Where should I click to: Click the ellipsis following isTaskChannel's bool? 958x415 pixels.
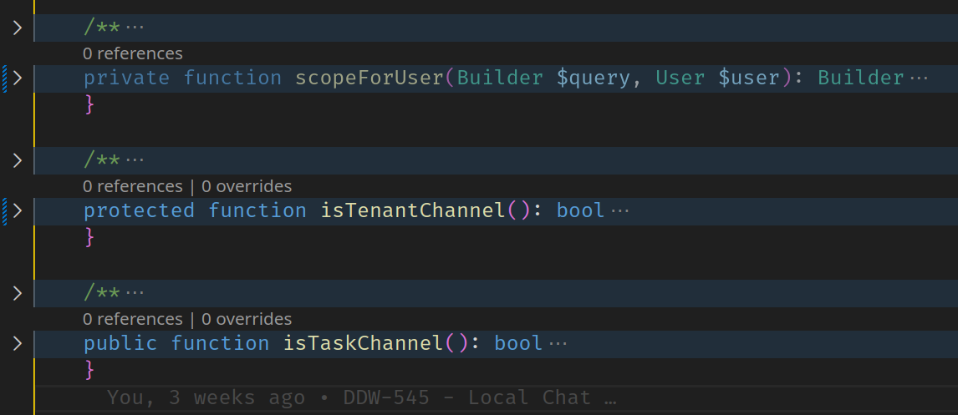click(x=558, y=344)
